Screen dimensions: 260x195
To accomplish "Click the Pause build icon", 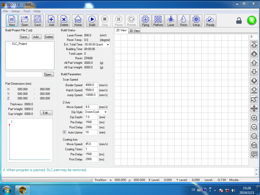I will click(119, 21).
